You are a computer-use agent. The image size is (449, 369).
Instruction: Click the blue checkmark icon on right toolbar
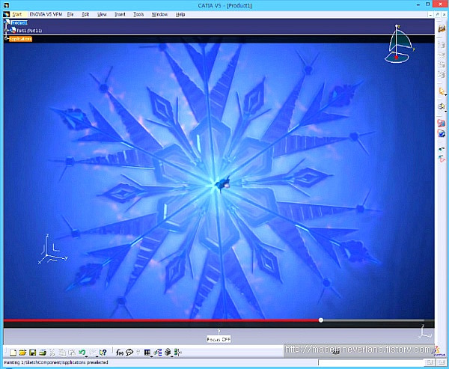click(x=442, y=133)
